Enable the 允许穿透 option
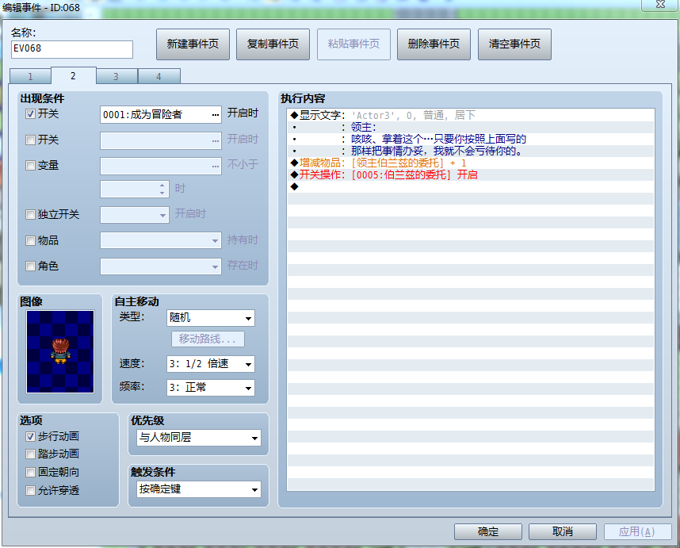 click(30, 490)
